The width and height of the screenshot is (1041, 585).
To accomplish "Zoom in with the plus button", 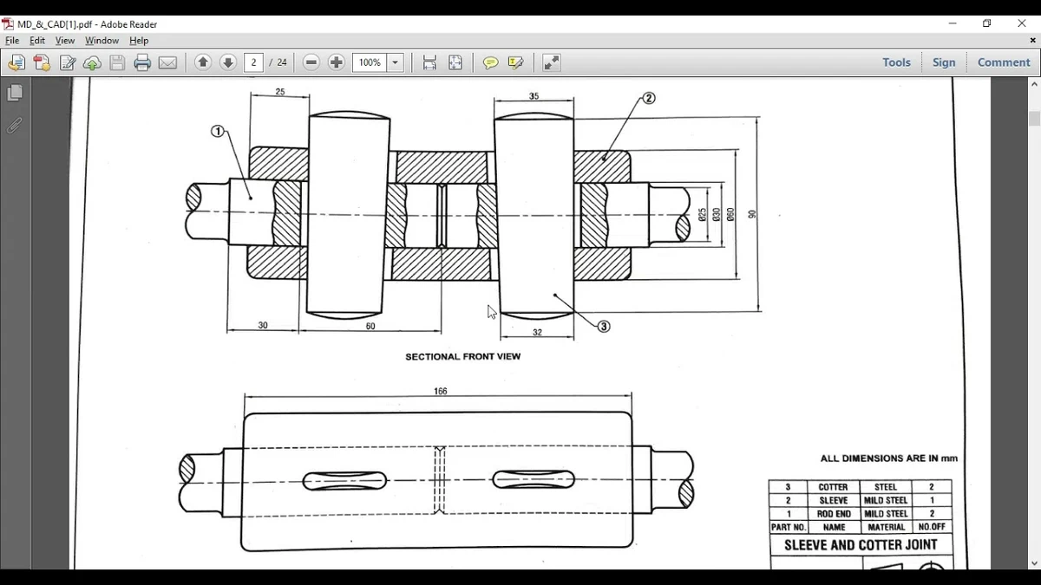I will point(337,62).
